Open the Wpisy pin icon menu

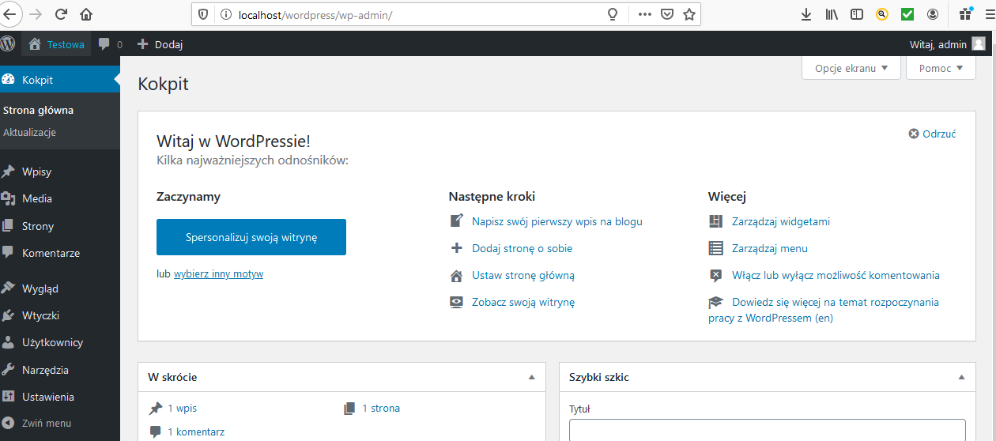click(x=60, y=171)
